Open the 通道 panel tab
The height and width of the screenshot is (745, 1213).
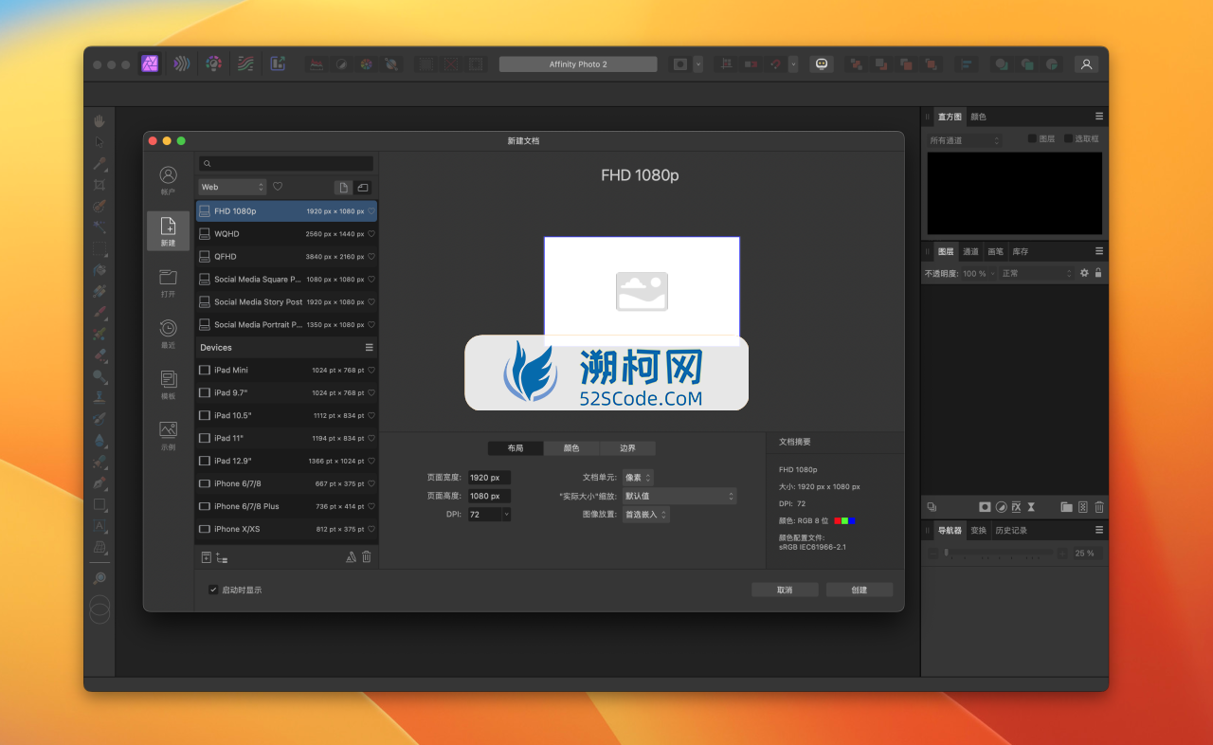click(970, 252)
